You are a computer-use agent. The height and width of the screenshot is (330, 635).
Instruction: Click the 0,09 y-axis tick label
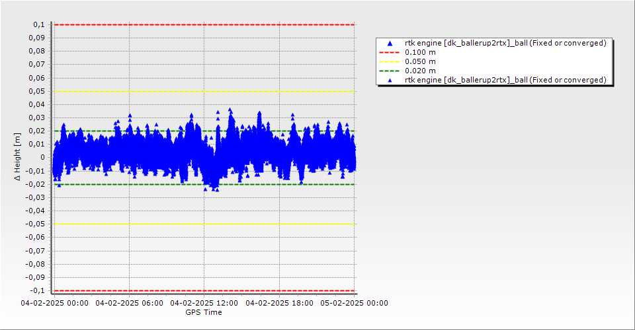click(37, 38)
